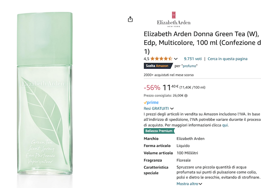Click the orange star rating icons

click(x=161, y=59)
